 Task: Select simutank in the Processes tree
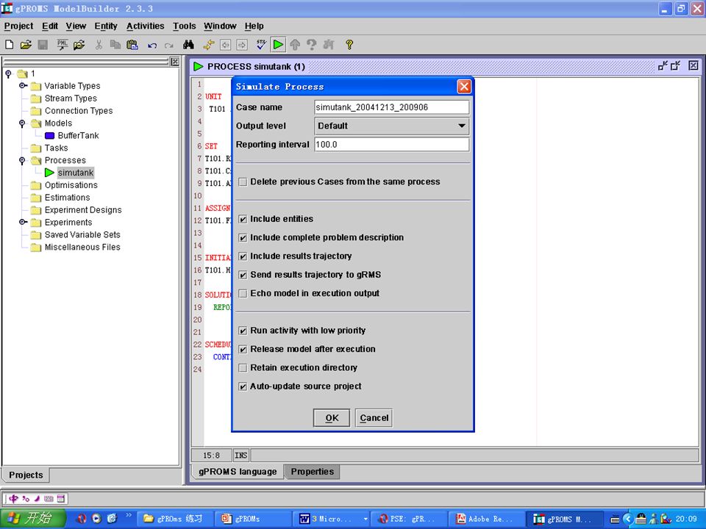click(x=76, y=173)
